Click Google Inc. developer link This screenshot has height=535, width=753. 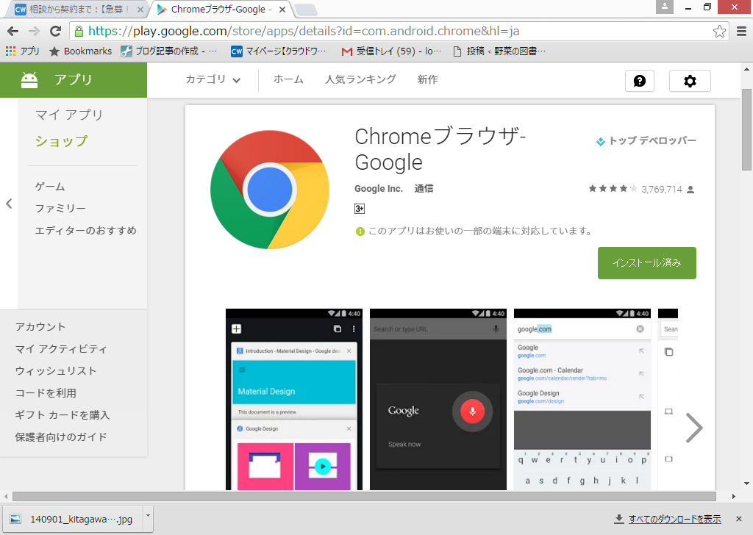[x=379, y=189]
